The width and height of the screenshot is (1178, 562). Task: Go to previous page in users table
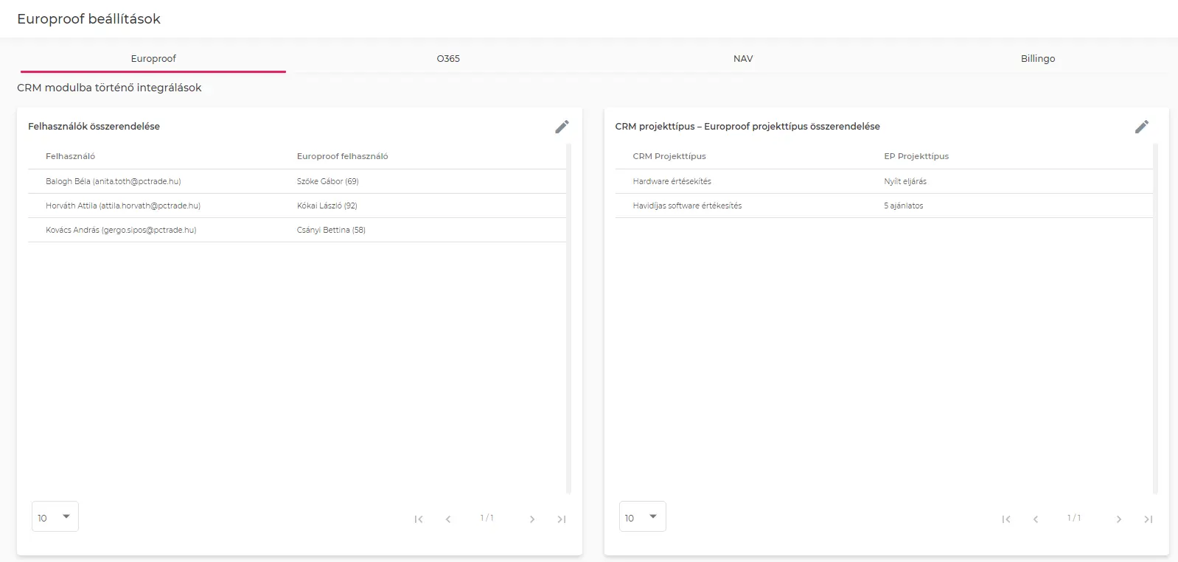coord(448,519)
